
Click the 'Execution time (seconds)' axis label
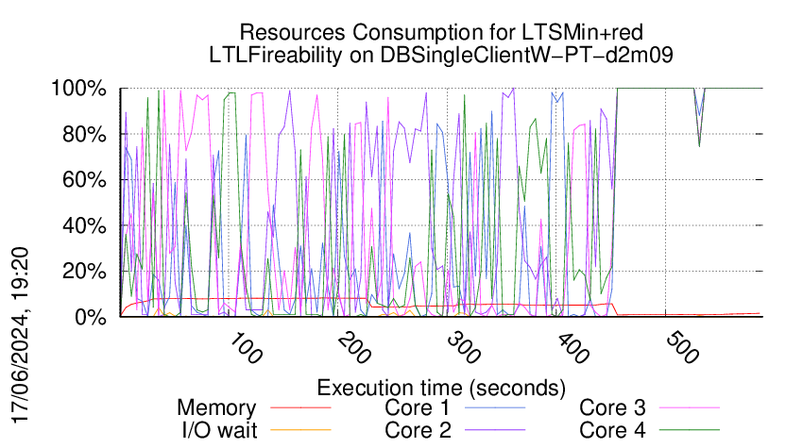pyautogui.click(x=441, y=388)
